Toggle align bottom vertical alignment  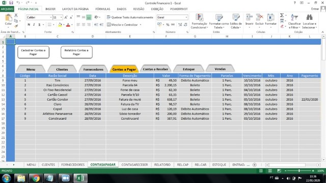pyautogui.click(x=89, y=17)
